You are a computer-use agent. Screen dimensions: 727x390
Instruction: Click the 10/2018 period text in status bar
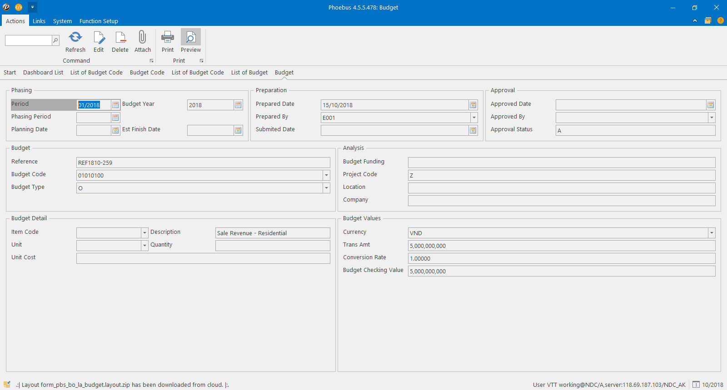pos(712,385)
